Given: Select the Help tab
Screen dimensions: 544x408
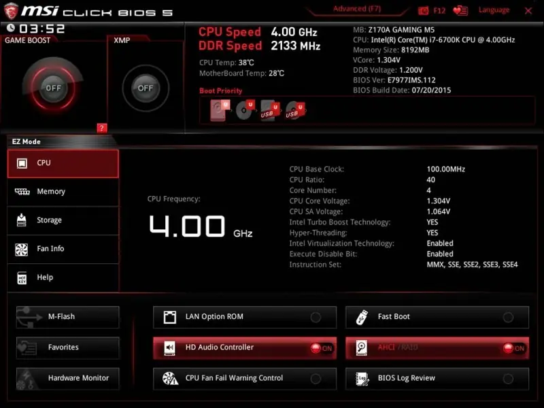Looking at the screenshot, I should 63,277.
